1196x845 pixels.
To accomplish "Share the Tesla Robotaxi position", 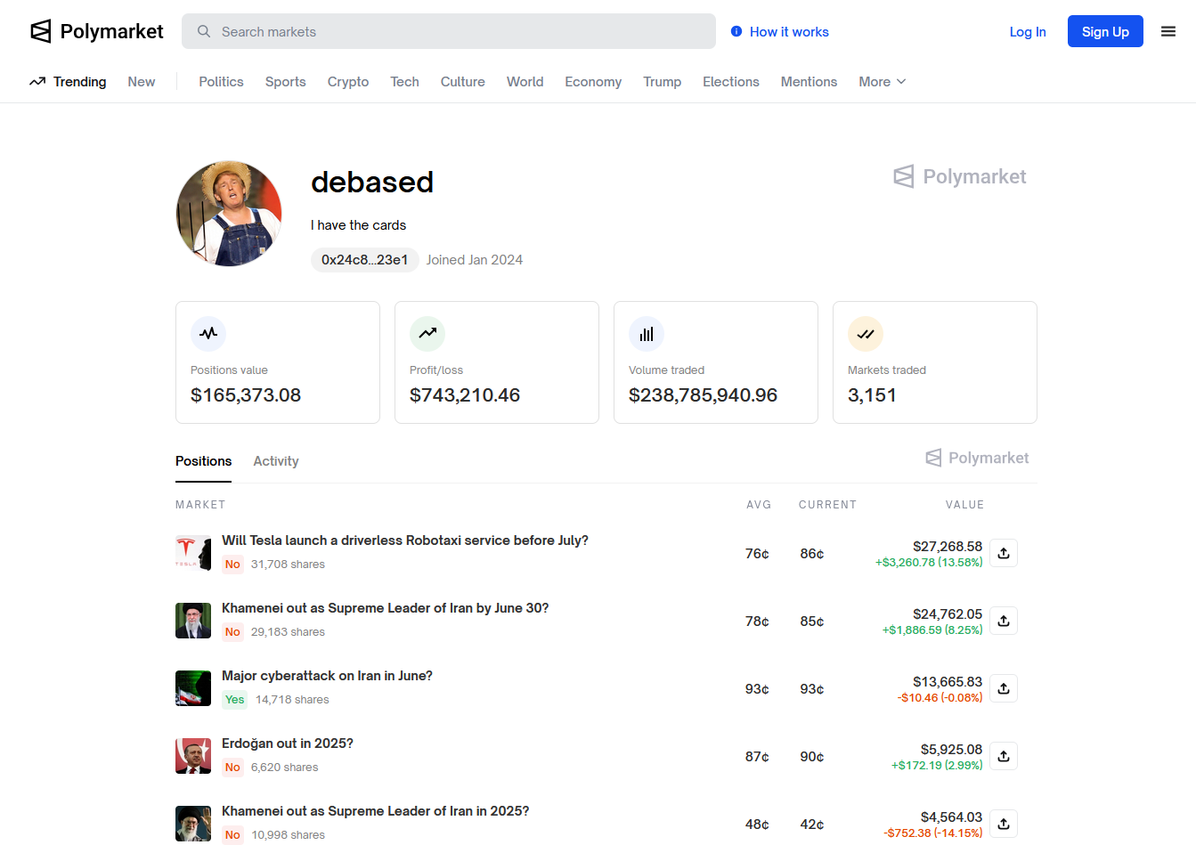I will click(x=1004, y=553).
